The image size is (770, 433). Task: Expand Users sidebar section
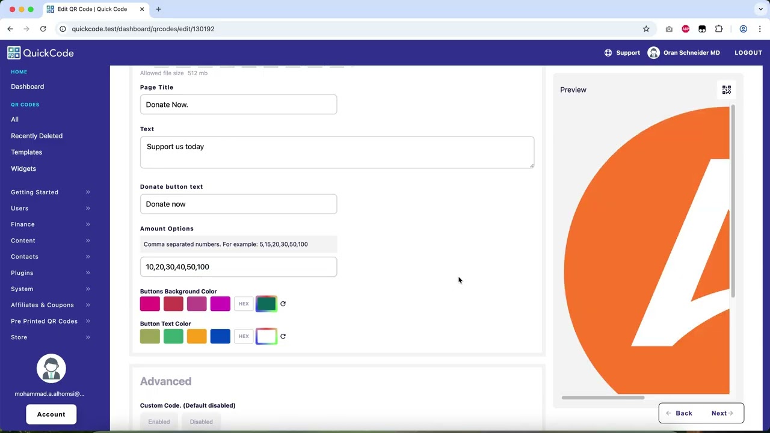[51, 208]
